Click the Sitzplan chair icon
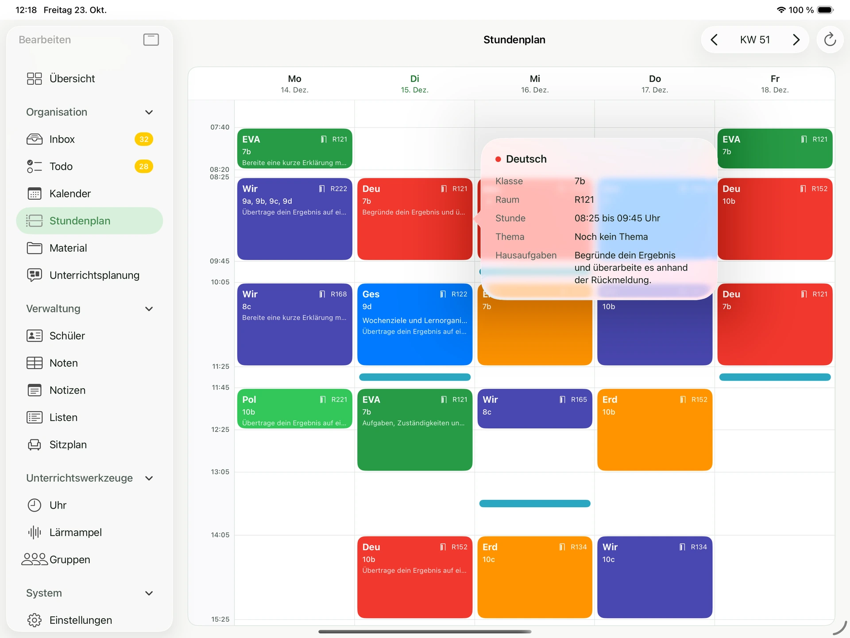This screenshot has width=850, height=638. click(x=35, y=444)
